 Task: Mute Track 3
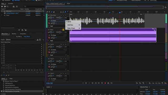click(61, 44)
